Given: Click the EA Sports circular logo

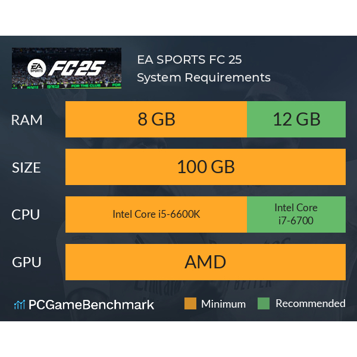Looking at the screenshot, I should coord(37,67).
